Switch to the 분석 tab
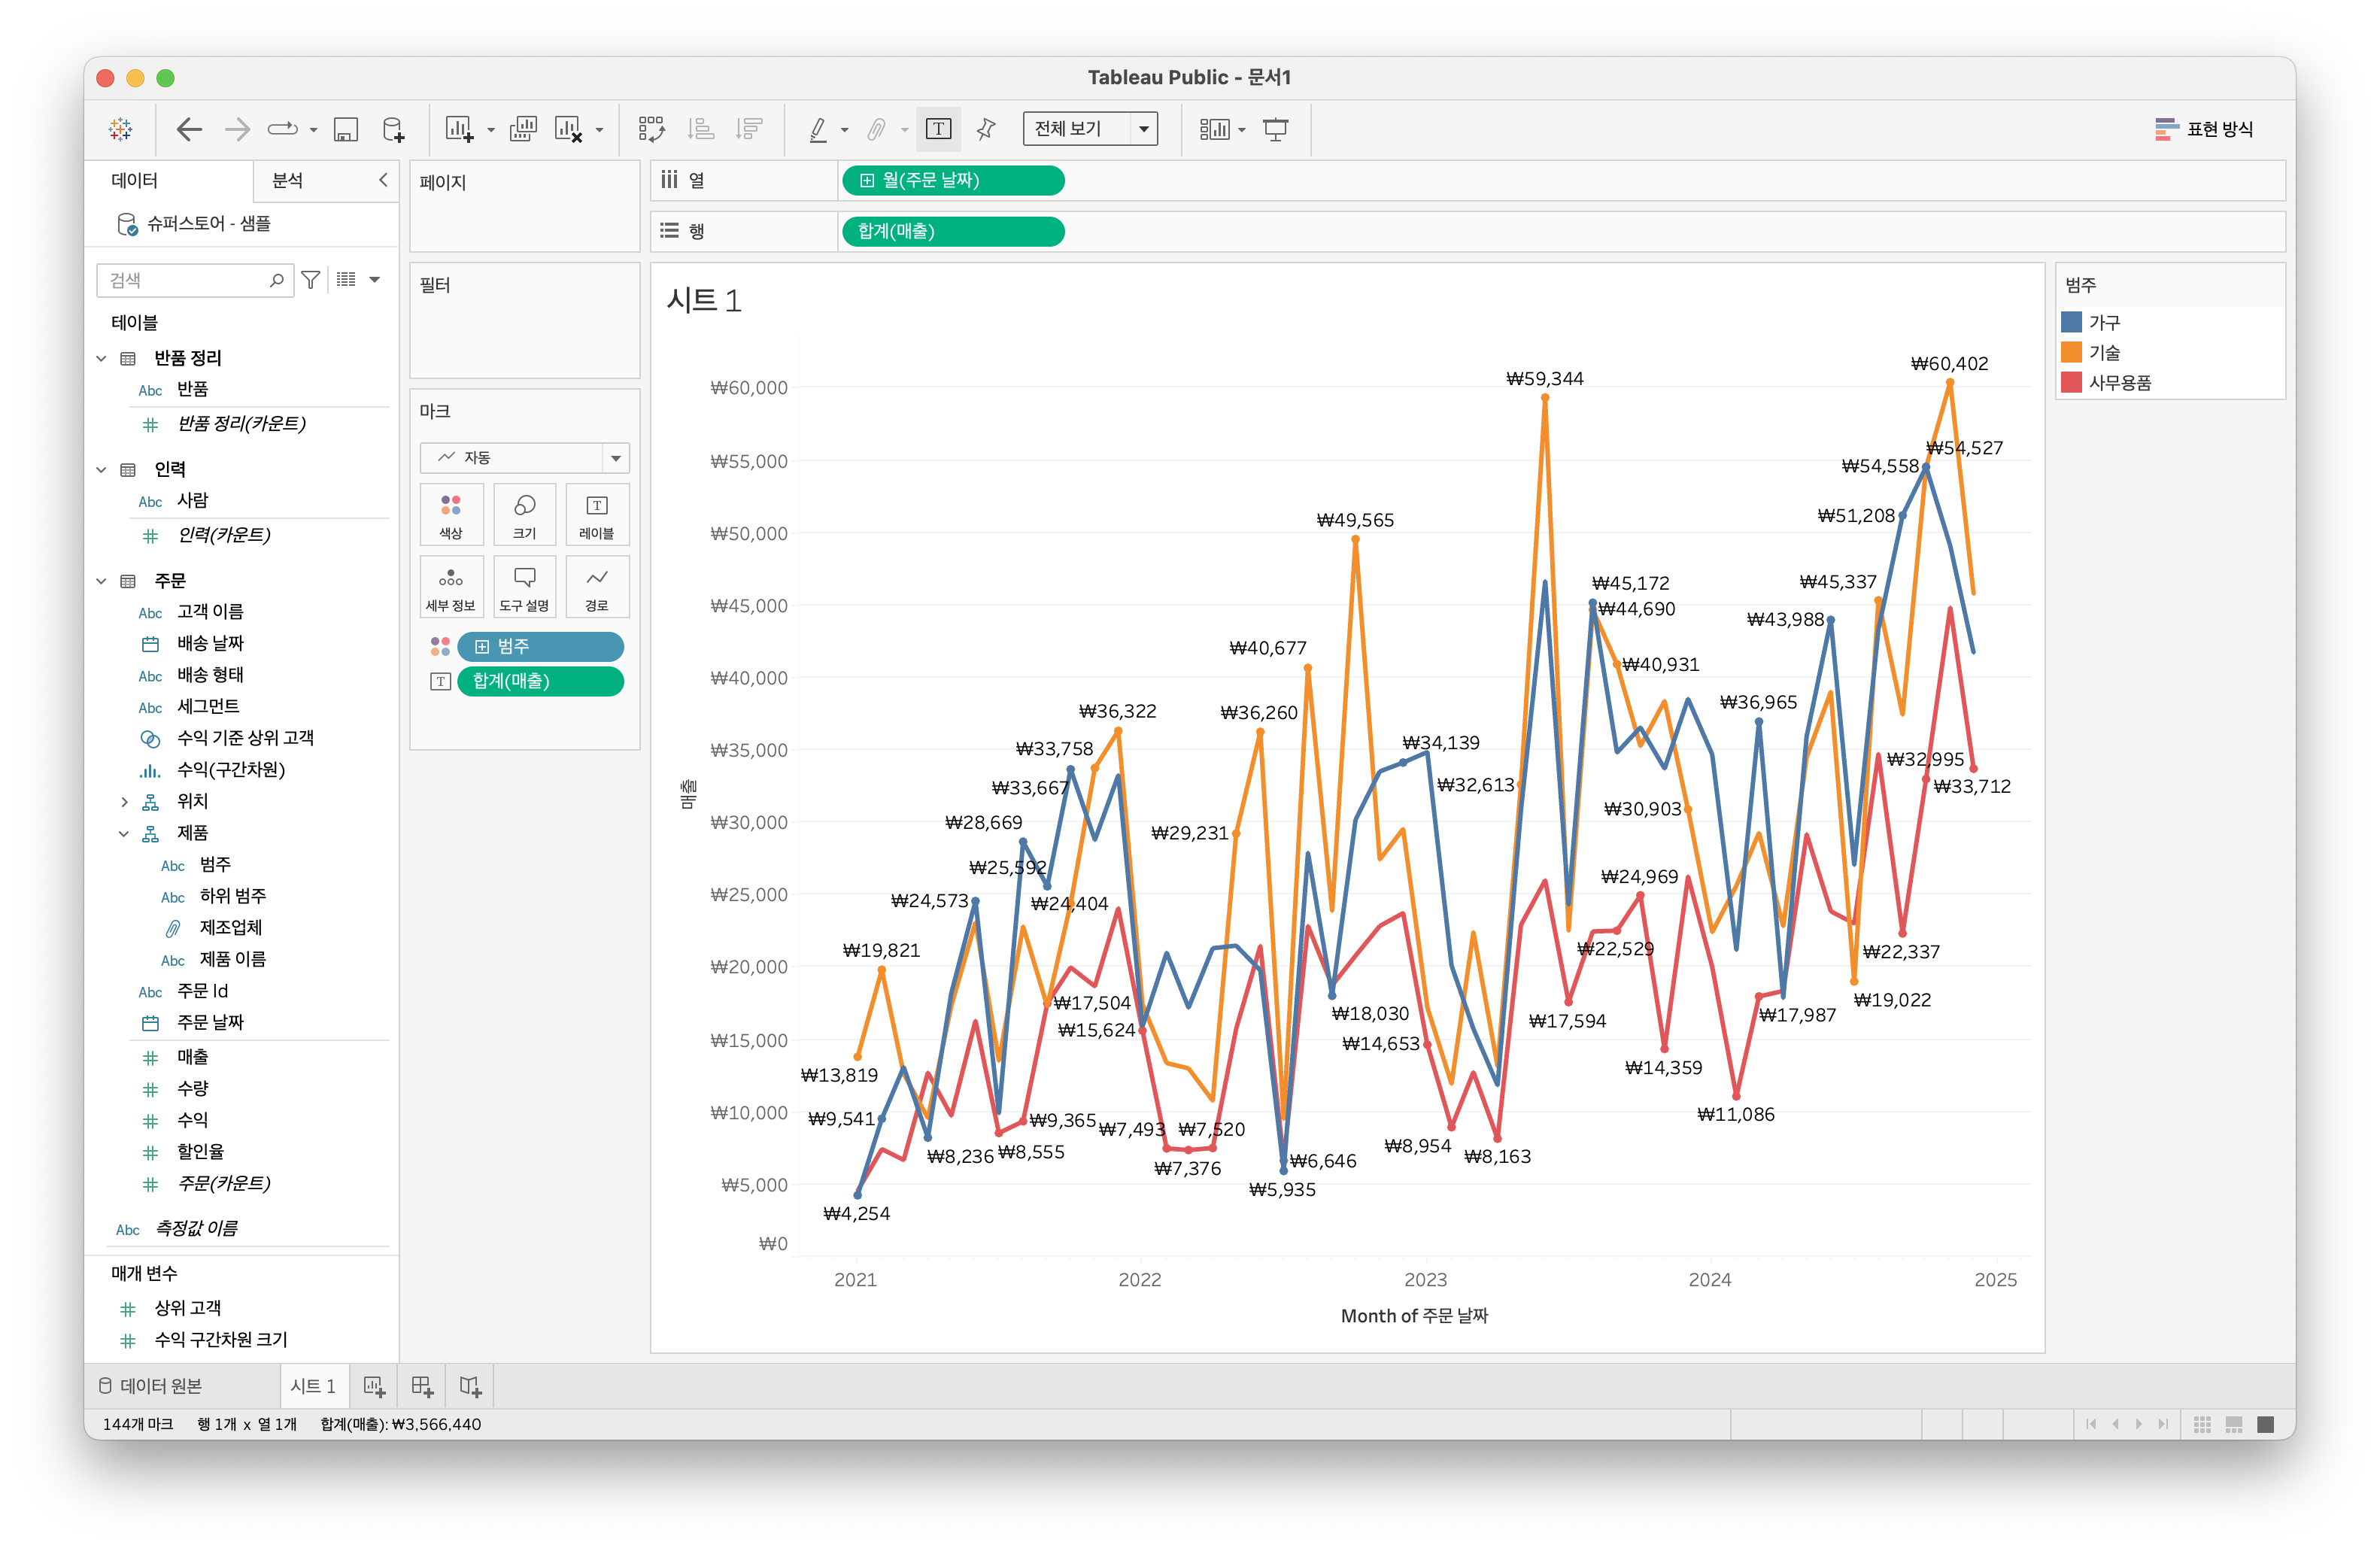 click(288, 180)
